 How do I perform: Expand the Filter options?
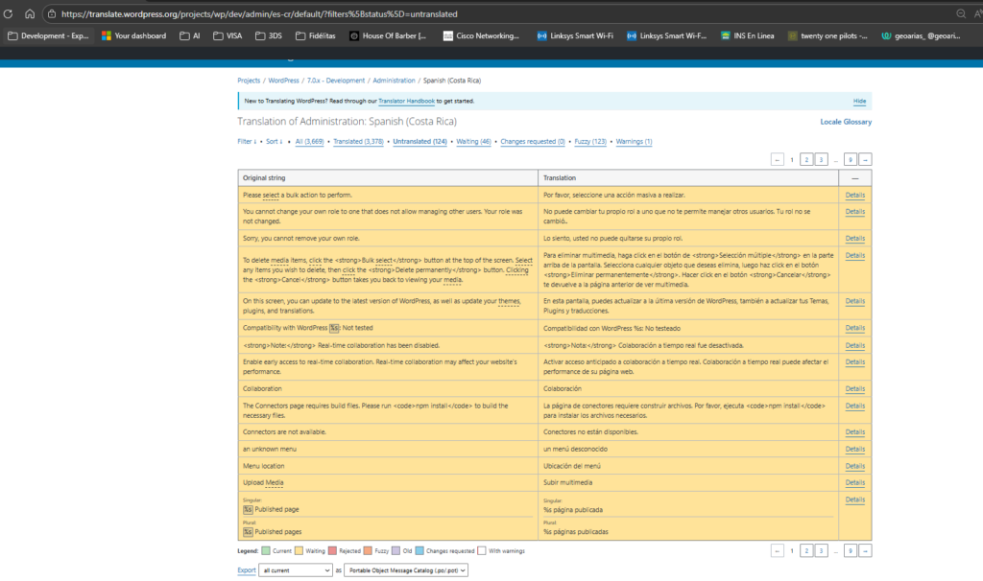tap(247, 142)
